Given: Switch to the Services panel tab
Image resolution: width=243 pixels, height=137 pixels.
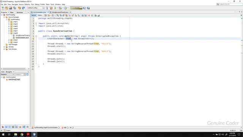Looking at the screenshot, I should click(x=20, y=12).
